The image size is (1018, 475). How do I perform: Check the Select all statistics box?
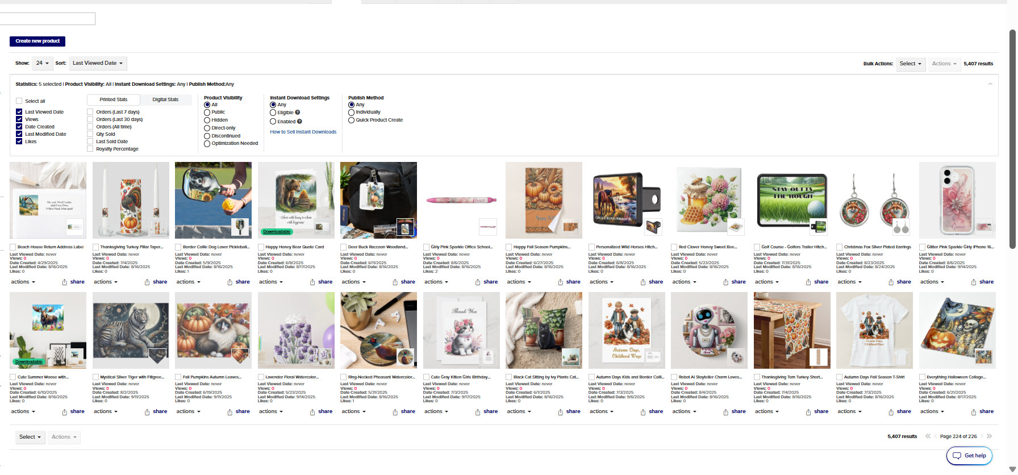(19, 101)
